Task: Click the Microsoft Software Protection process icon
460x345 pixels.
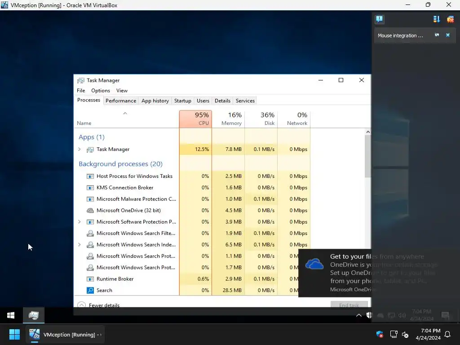Action: 90,222
